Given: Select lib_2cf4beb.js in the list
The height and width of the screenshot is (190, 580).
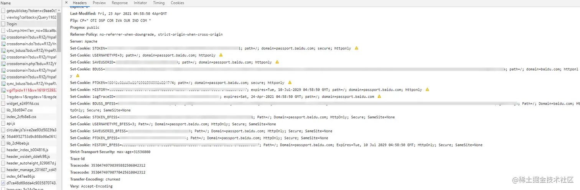Looking at the screenshot, I should [28, 143].
